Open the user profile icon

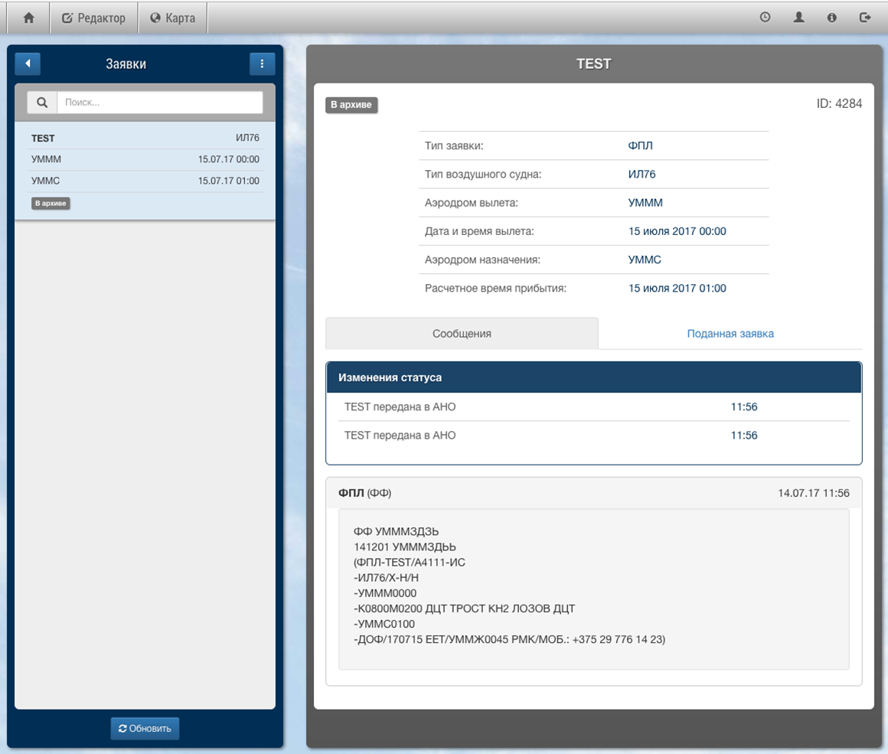click(798, 18)
